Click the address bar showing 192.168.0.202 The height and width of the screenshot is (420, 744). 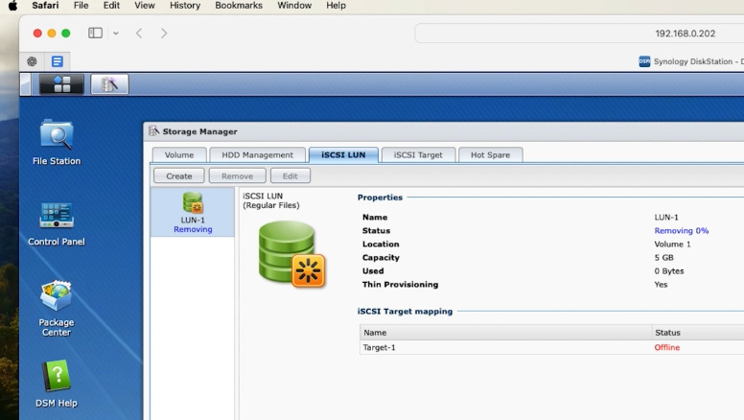tap(579, 34)
